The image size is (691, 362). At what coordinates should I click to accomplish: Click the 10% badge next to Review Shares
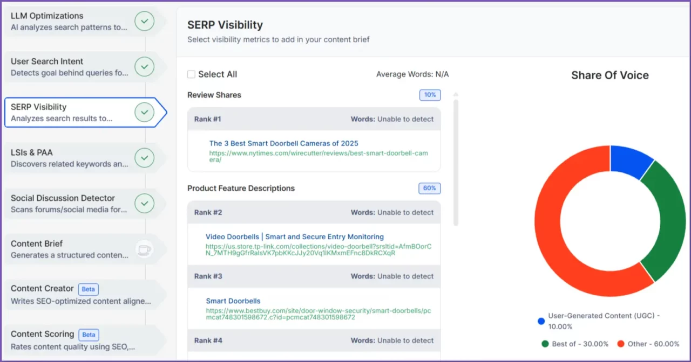429,95
